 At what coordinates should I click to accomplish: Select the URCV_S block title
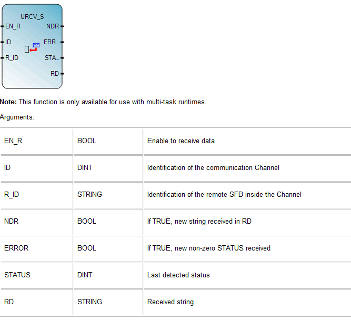pos(32,17)
